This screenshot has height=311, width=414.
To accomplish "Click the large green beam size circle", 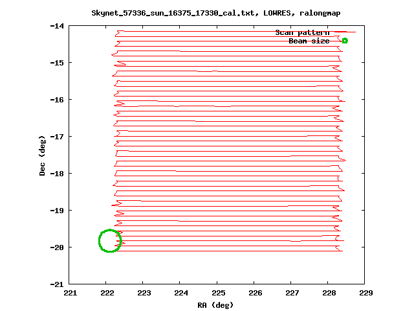I will 110,240.
